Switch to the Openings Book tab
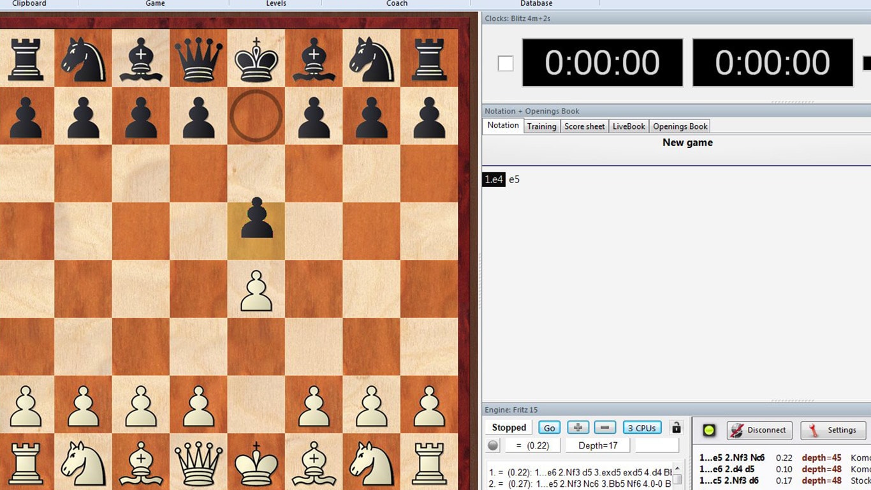Viewport: 871px width, 490px height. pyautogui.click(x=679, y=126)
